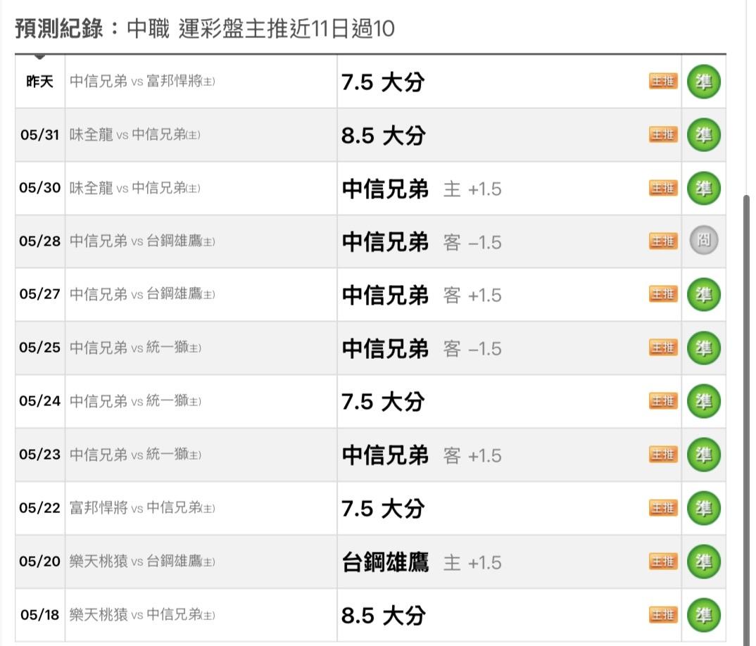Select the 05/18 date cell

40,615
